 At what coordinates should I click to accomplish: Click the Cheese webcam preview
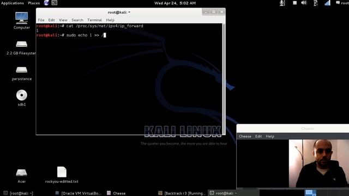click(318, 163)
